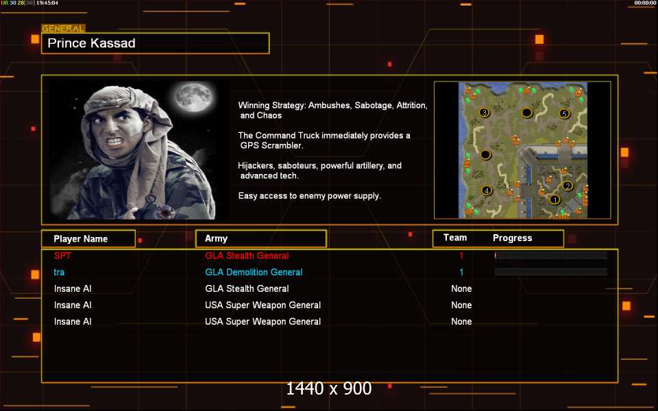
Task: Click the Player Name column header
Action: [x=88, y=238]
